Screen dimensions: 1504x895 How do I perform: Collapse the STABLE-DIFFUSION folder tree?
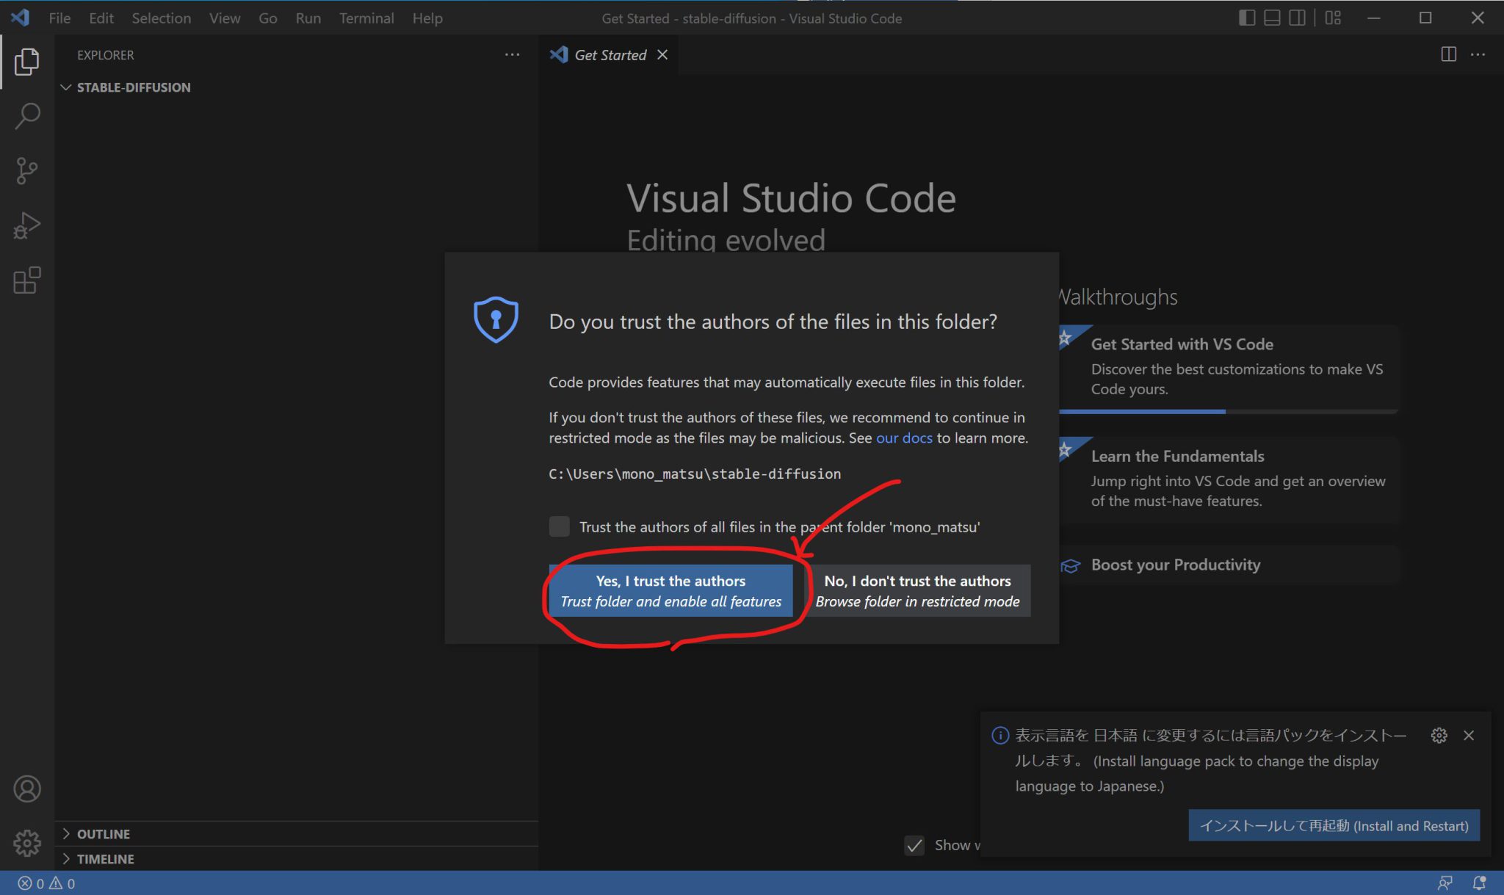point(67,87)
